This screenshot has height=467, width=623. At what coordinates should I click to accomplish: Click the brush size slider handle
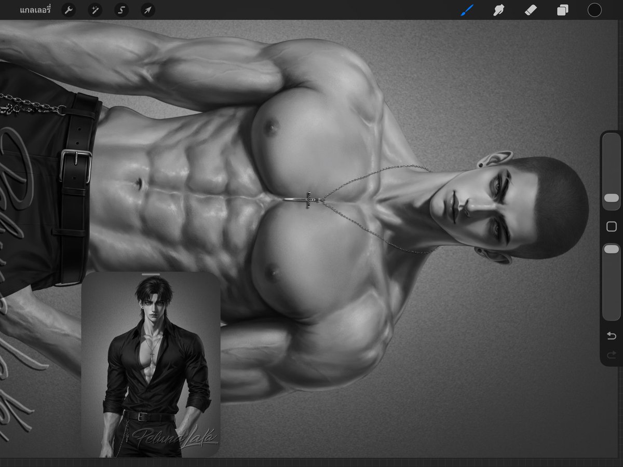[x=612, y=198]
